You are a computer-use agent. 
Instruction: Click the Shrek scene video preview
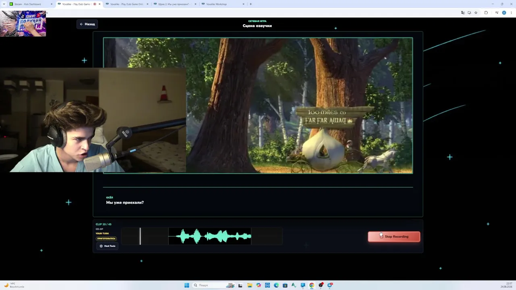(x=258, y=106)
